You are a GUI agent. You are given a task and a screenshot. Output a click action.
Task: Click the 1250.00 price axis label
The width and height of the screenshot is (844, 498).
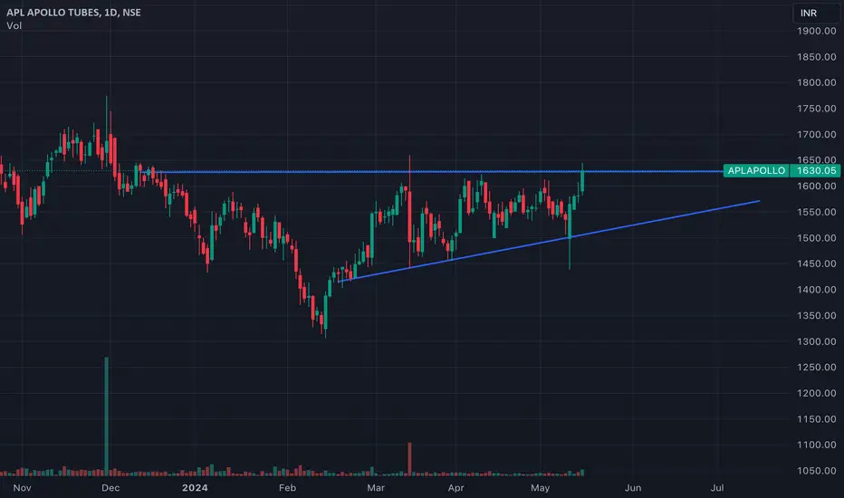(x=817, y=368)
